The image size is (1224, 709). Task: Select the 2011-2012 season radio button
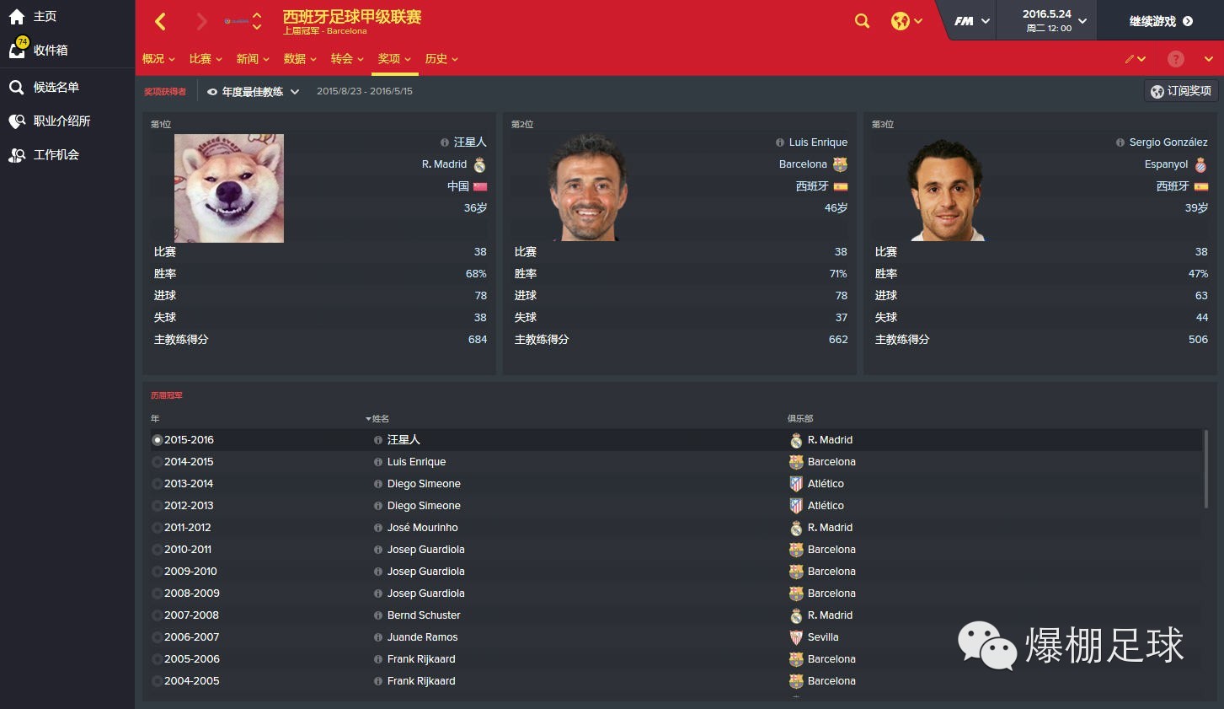tap(157, 528)
